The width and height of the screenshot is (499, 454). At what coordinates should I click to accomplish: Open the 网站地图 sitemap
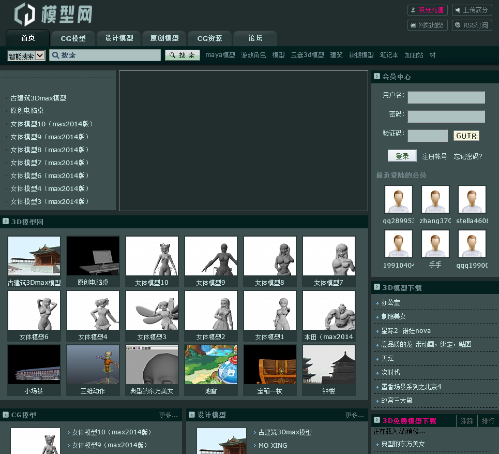pos(427,25)
